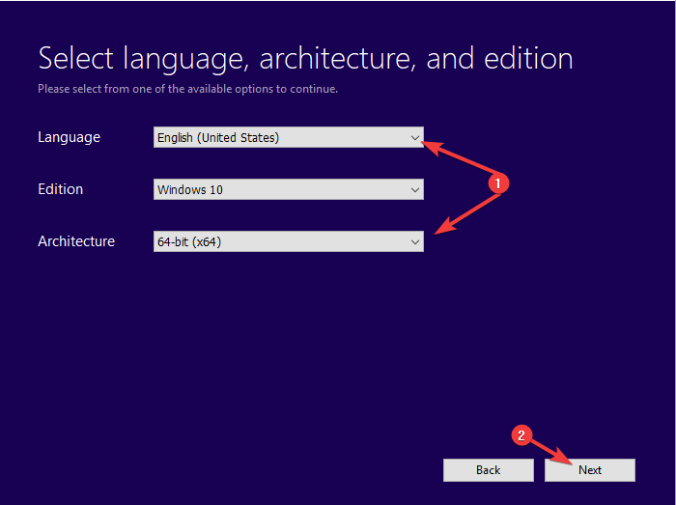Click red arrowhead pointing at Architecture dropdown
The width and height of the screenshot is (676, 505).
point(445,227)
